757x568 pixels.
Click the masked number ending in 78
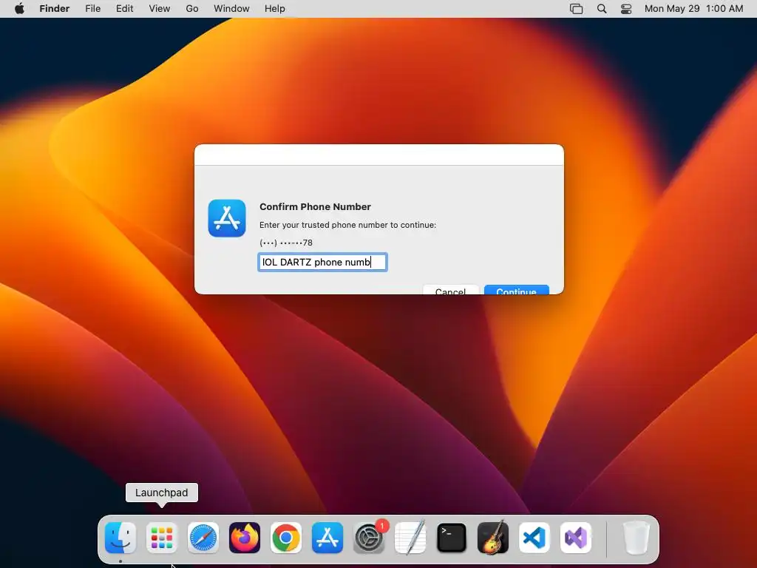coord(286,243)
